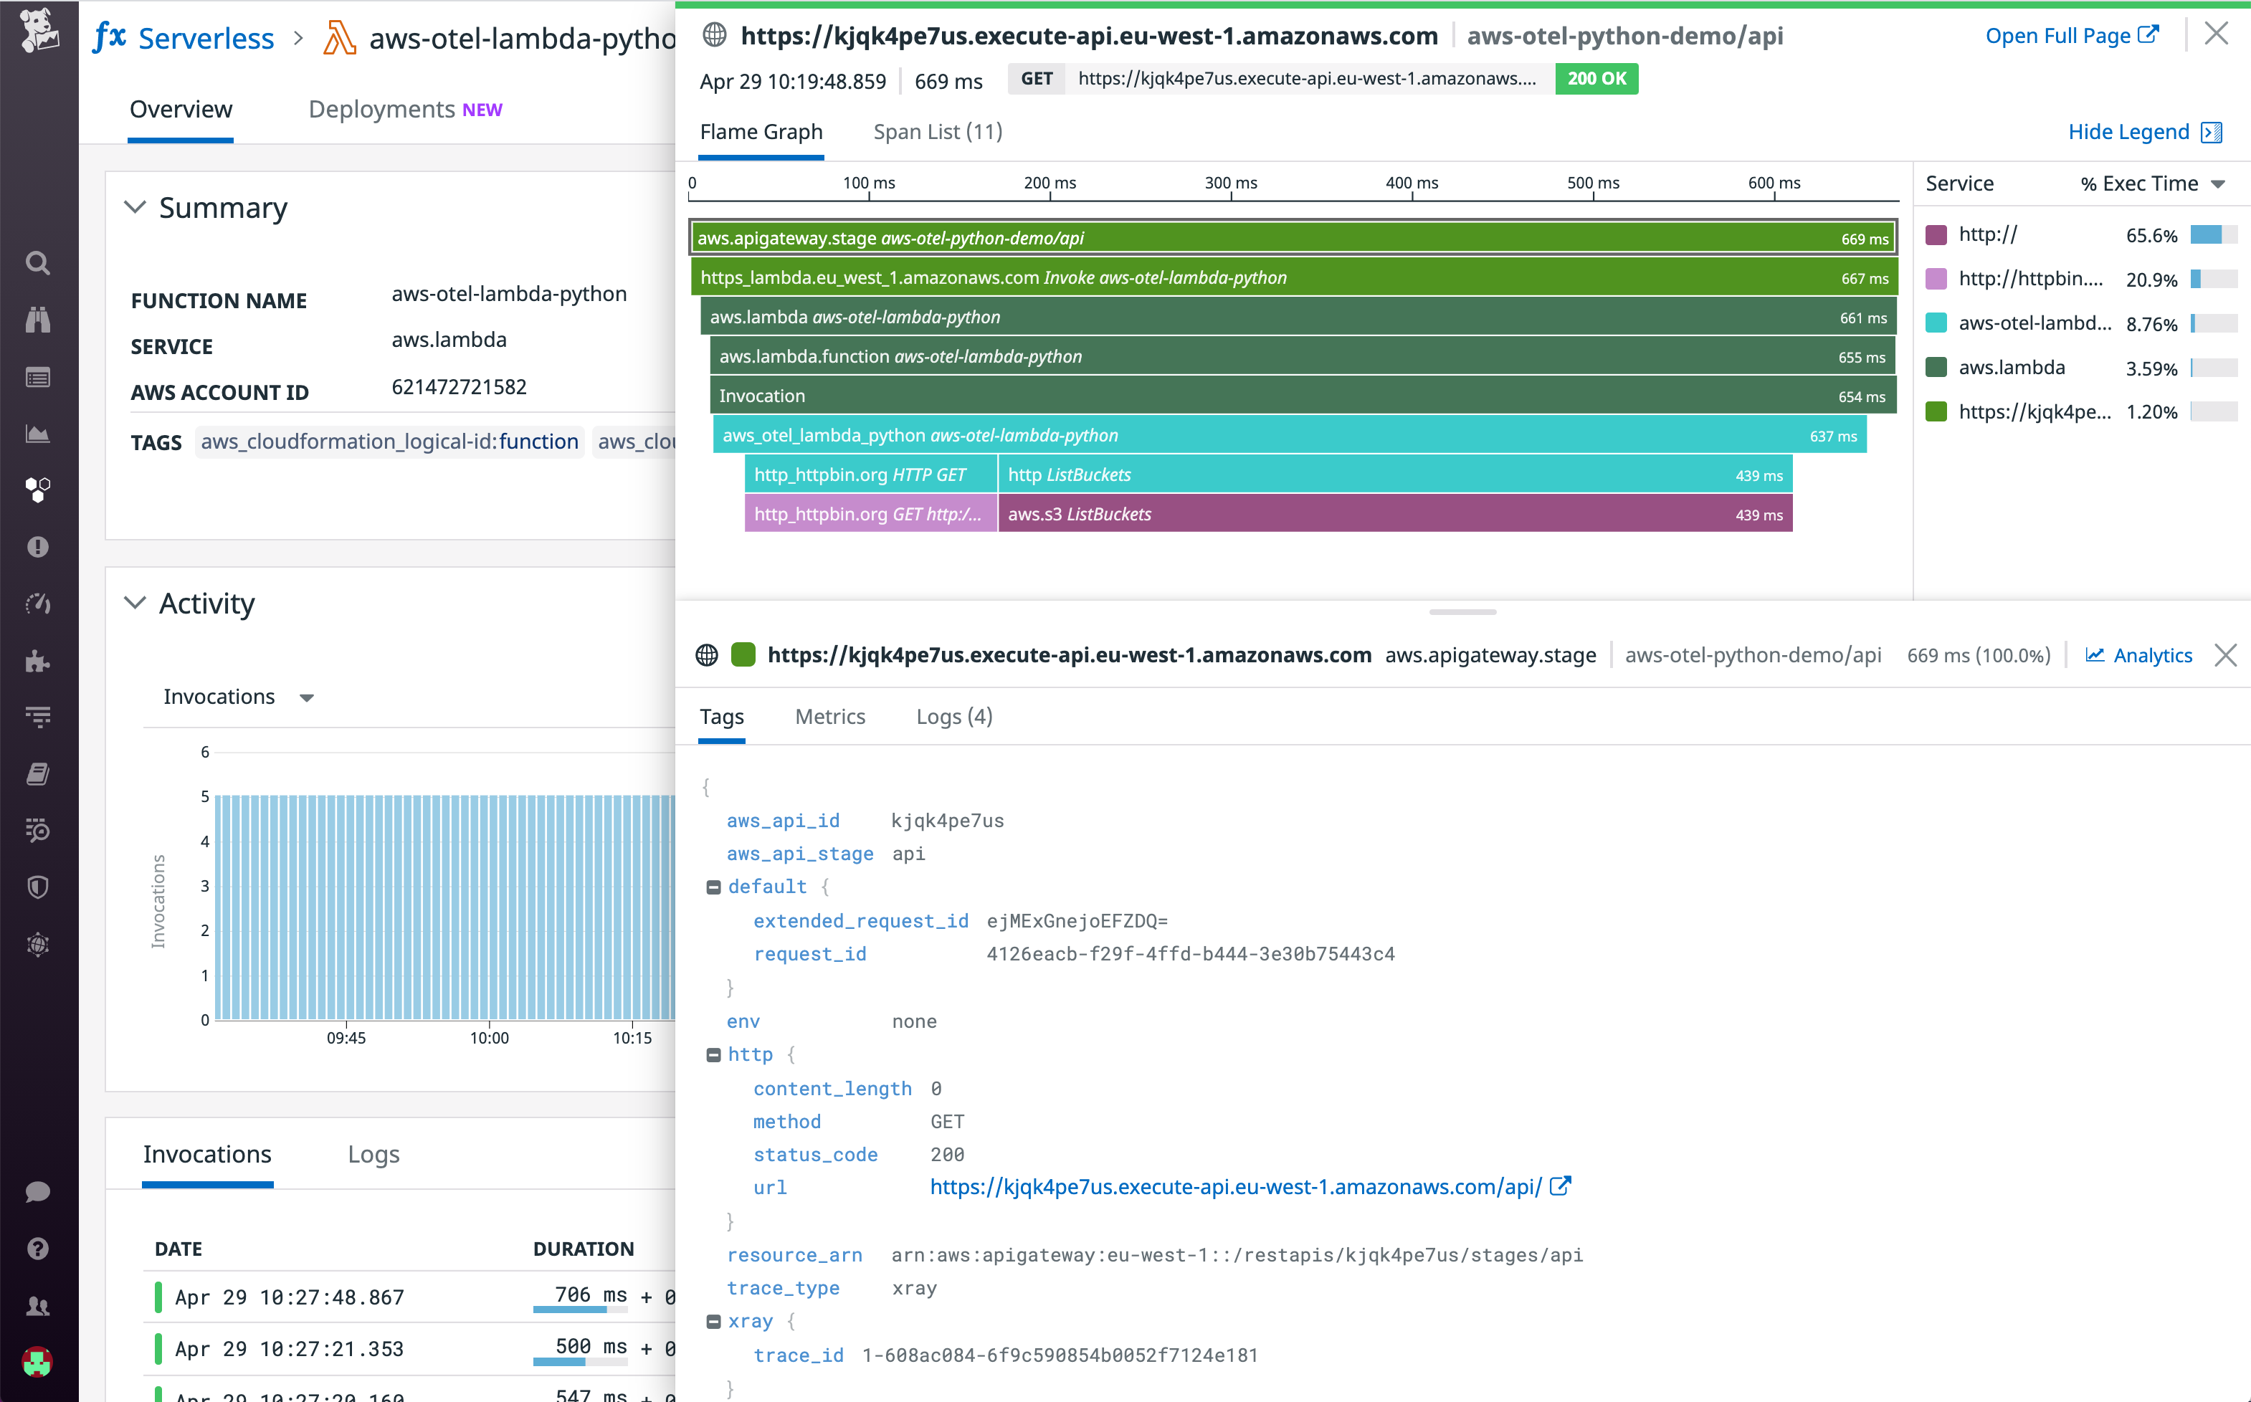Select the Metrics tab in span details

[x=829, y=716]
